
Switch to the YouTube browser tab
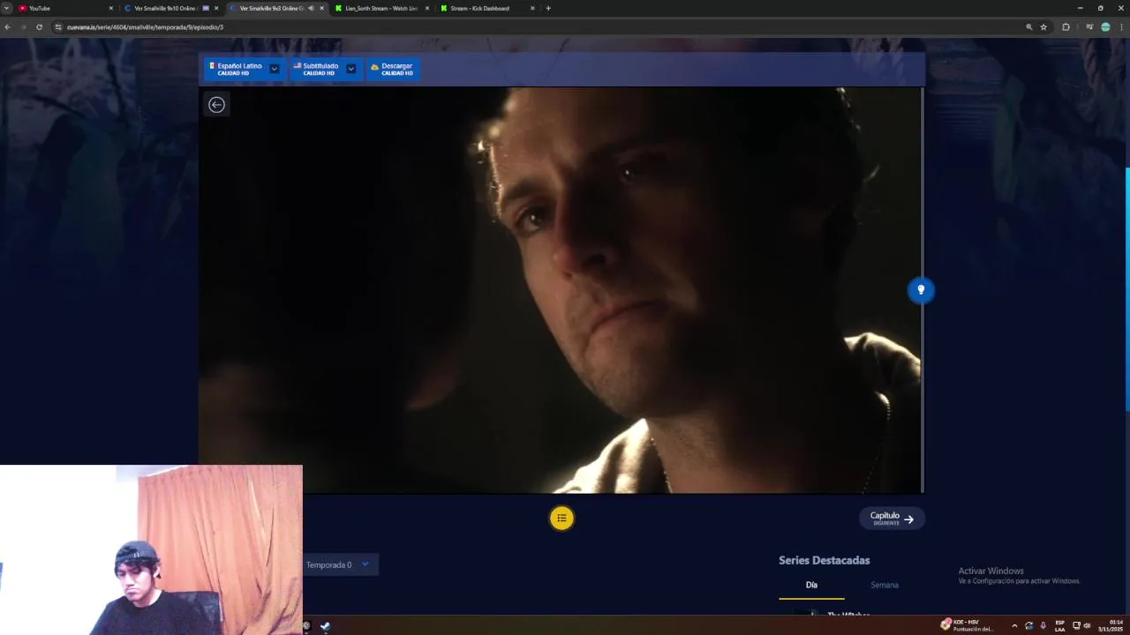[x=66, y=8]
